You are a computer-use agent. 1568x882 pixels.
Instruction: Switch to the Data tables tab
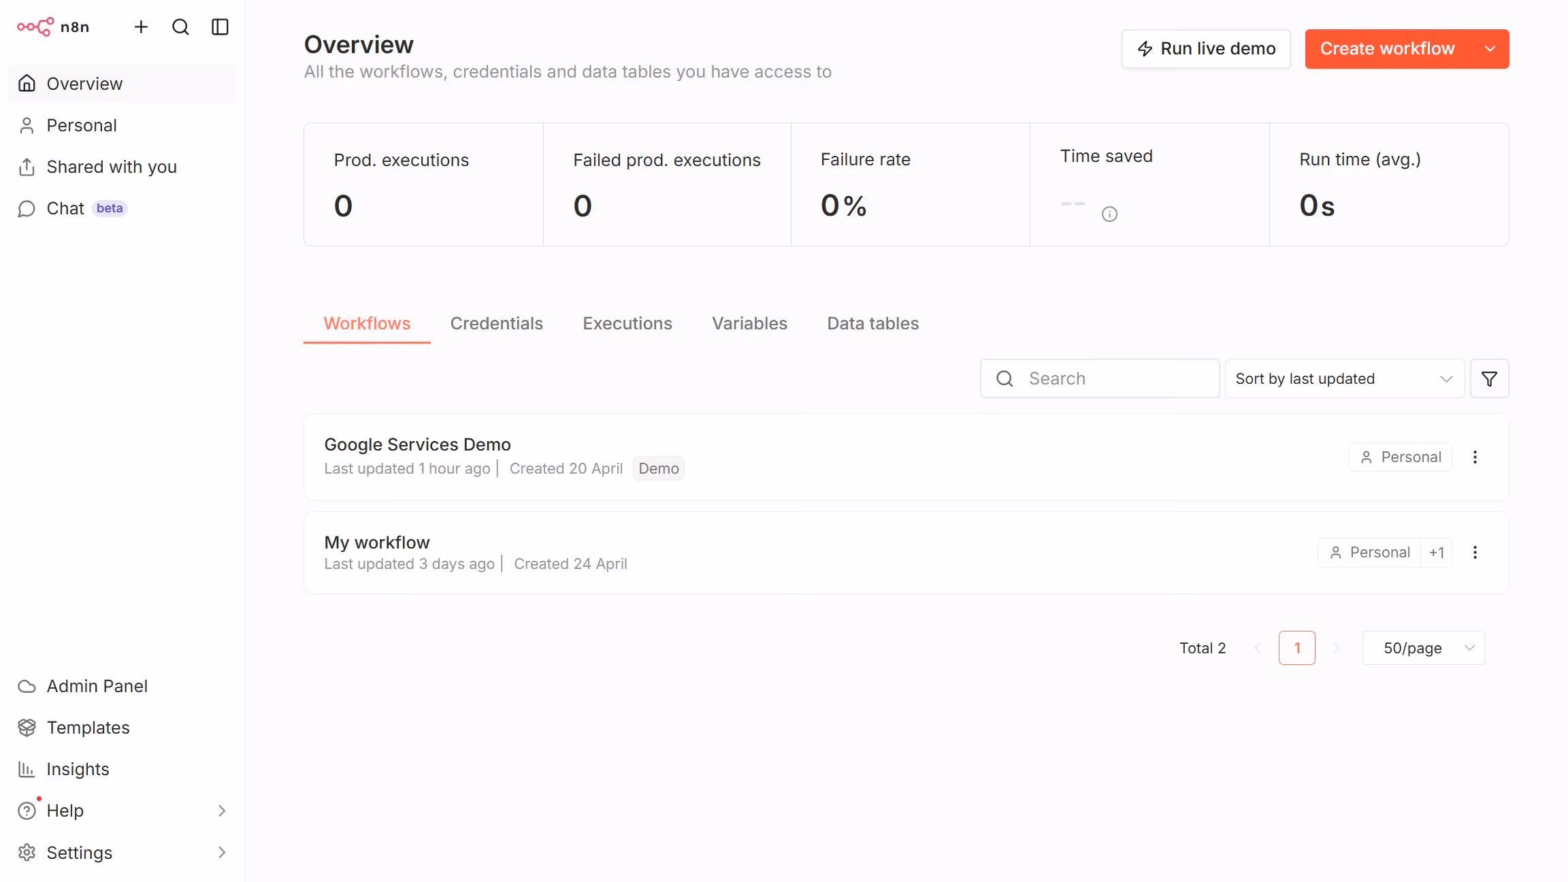click(873, 323)
